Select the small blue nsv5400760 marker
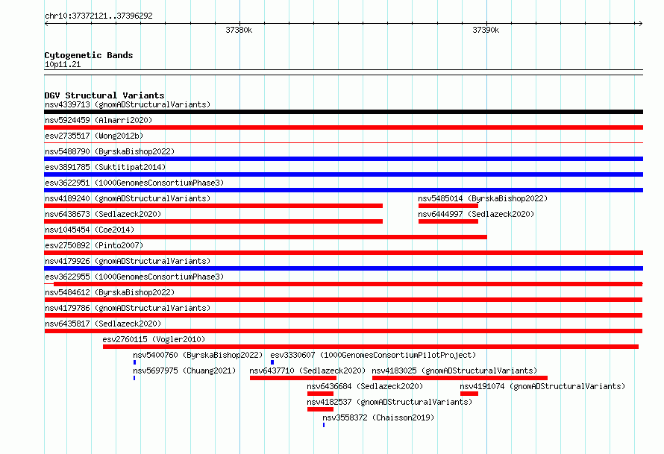 point(134,362)
